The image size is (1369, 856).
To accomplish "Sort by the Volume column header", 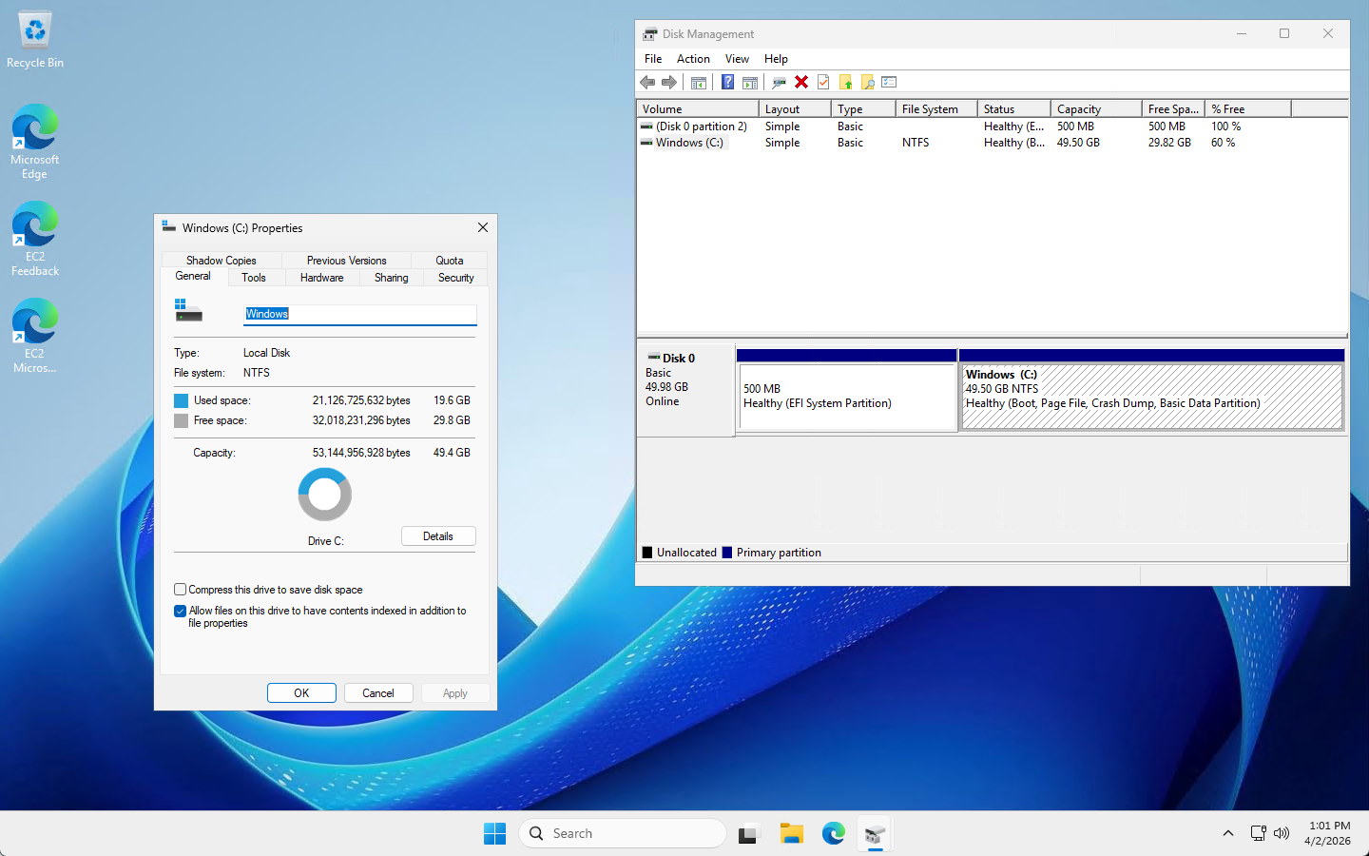I will pos(698,109).
